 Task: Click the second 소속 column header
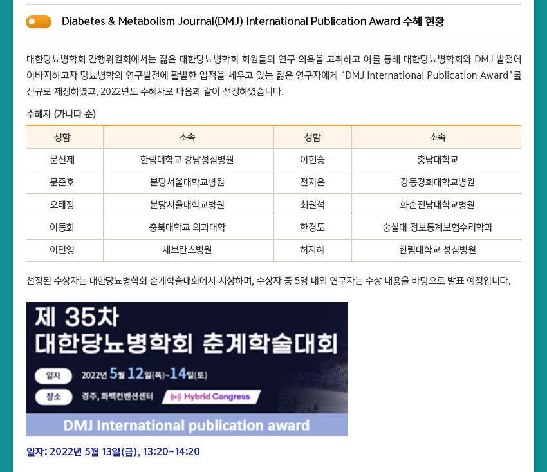tap(438, 137)
